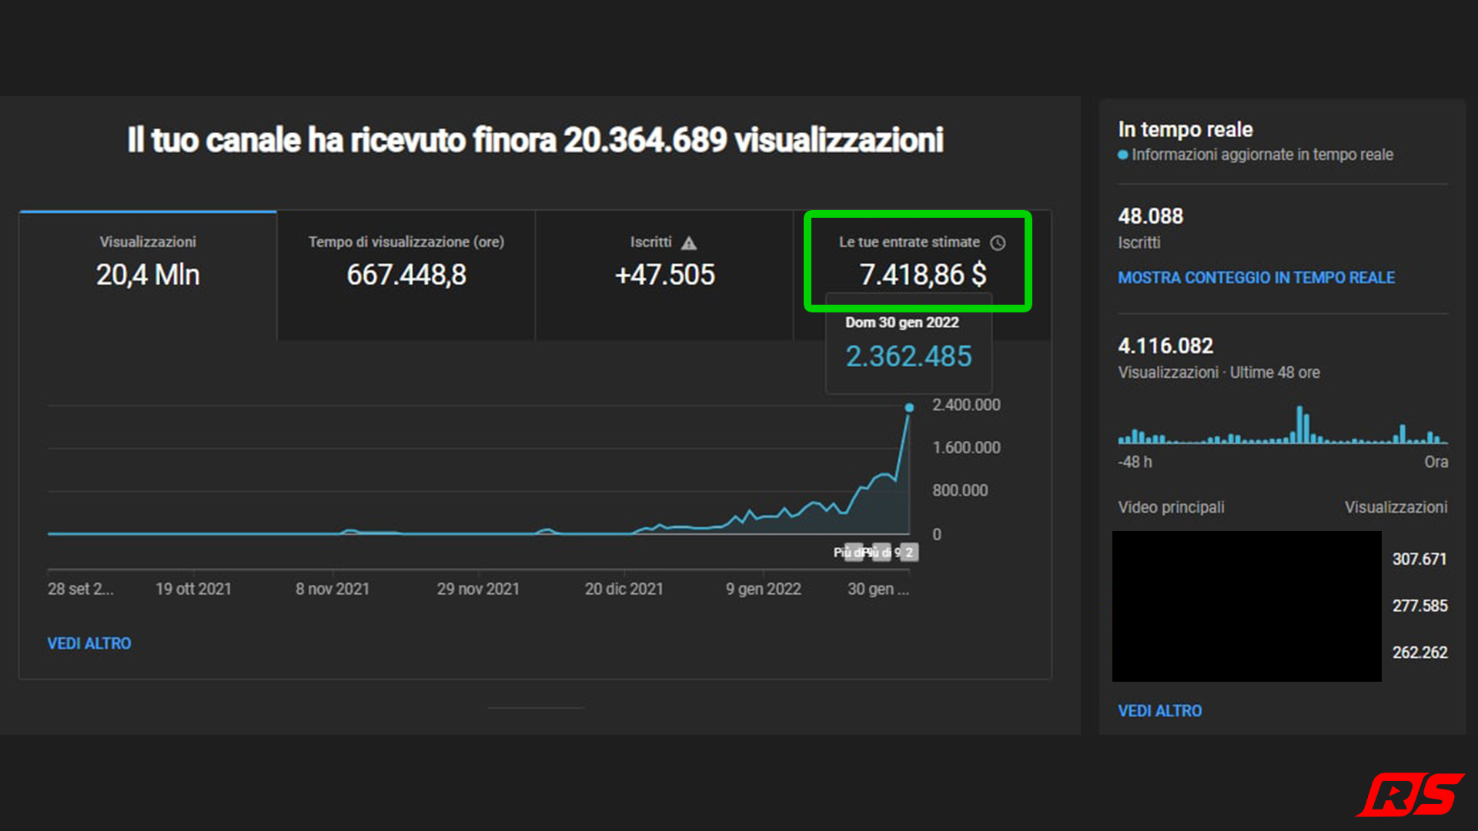Click the y-axis label 800.000
This screenshot has width=1478, height=831.
pyautogui.click(x=960, y=491)
